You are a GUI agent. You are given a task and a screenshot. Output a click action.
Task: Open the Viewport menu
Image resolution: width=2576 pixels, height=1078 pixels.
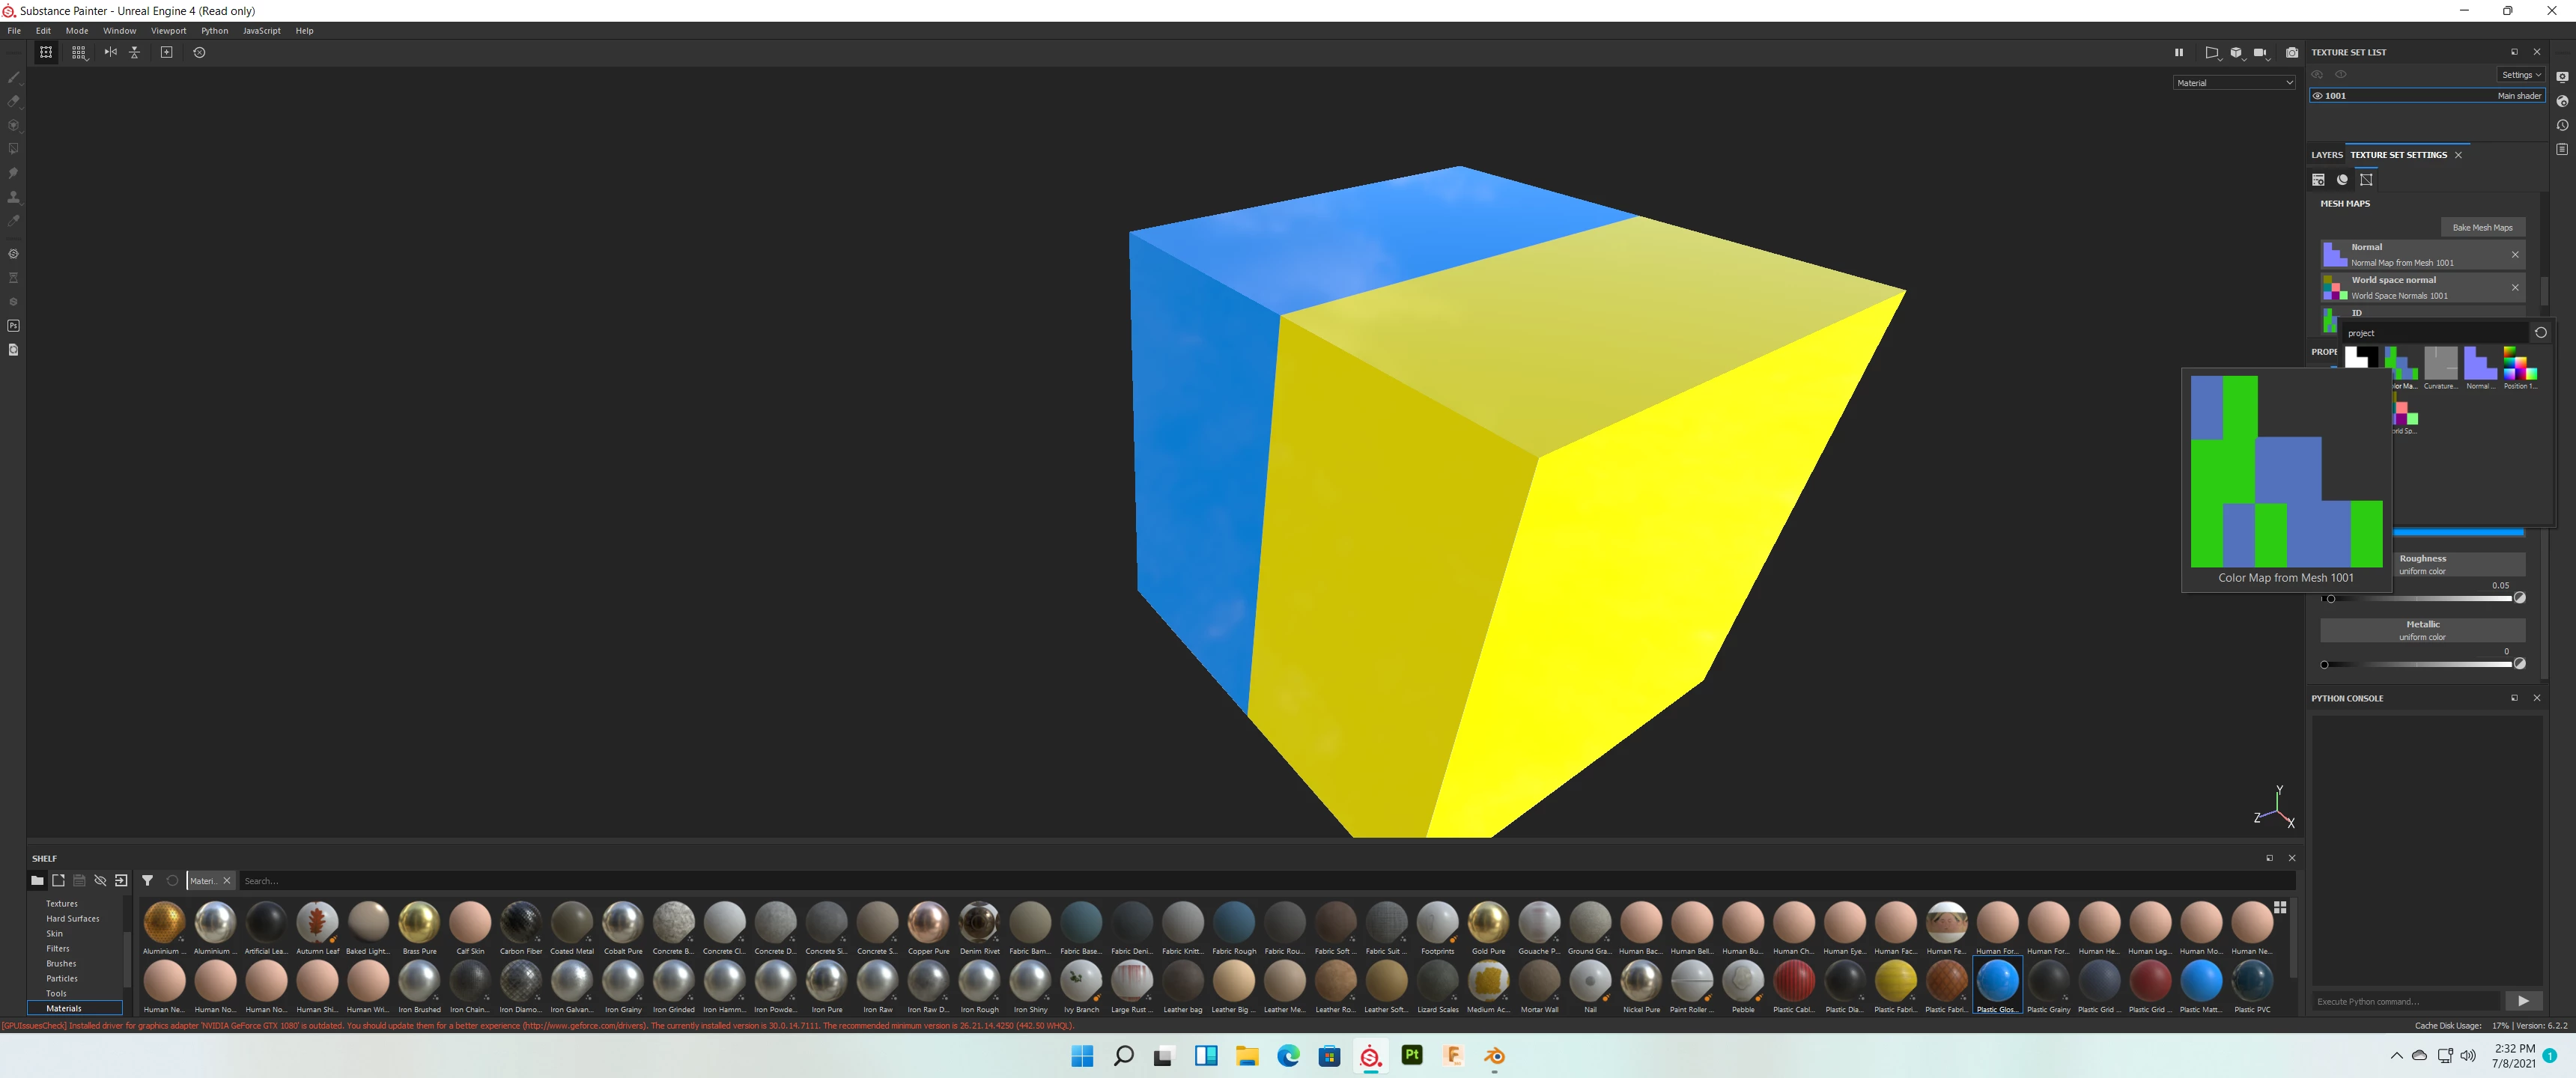click(168, 31)
